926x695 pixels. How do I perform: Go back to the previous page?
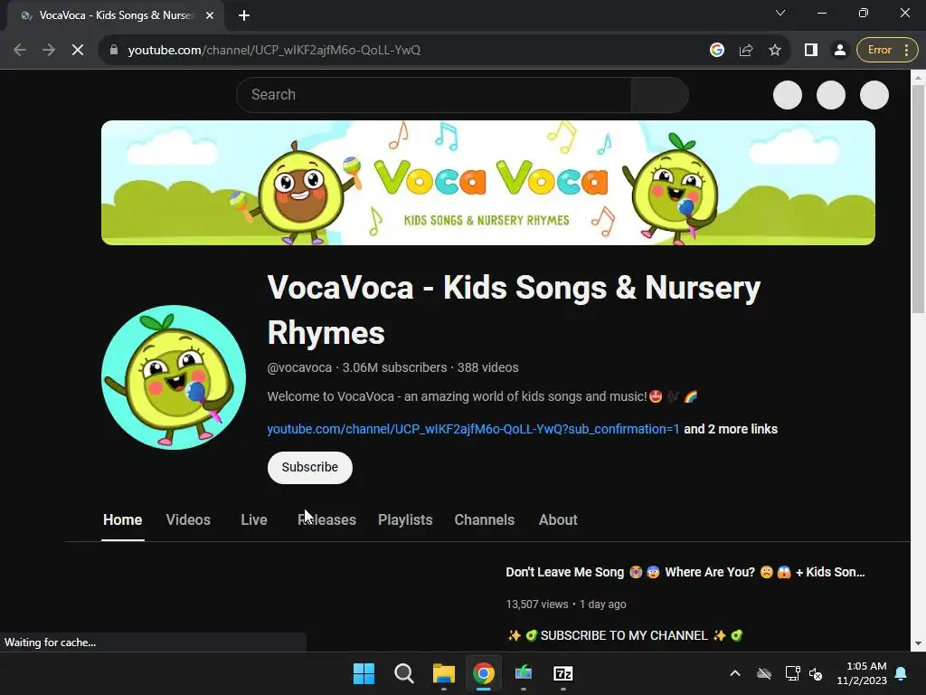tap(20, 51)
